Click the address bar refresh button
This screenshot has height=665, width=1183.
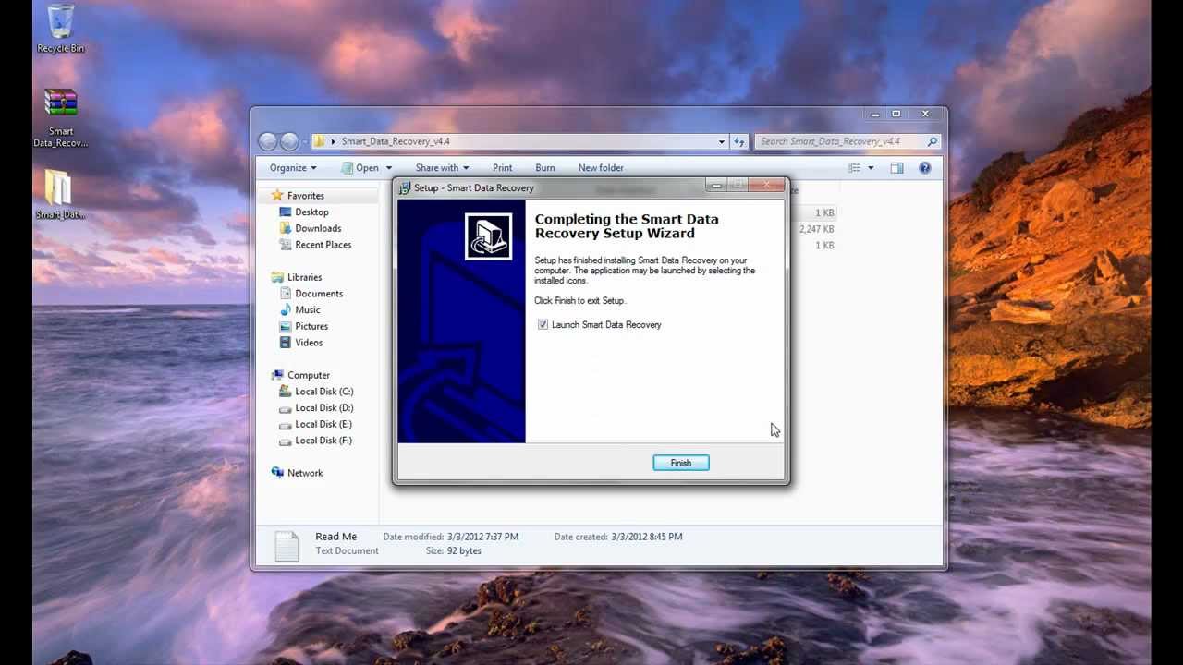point(739,141)
